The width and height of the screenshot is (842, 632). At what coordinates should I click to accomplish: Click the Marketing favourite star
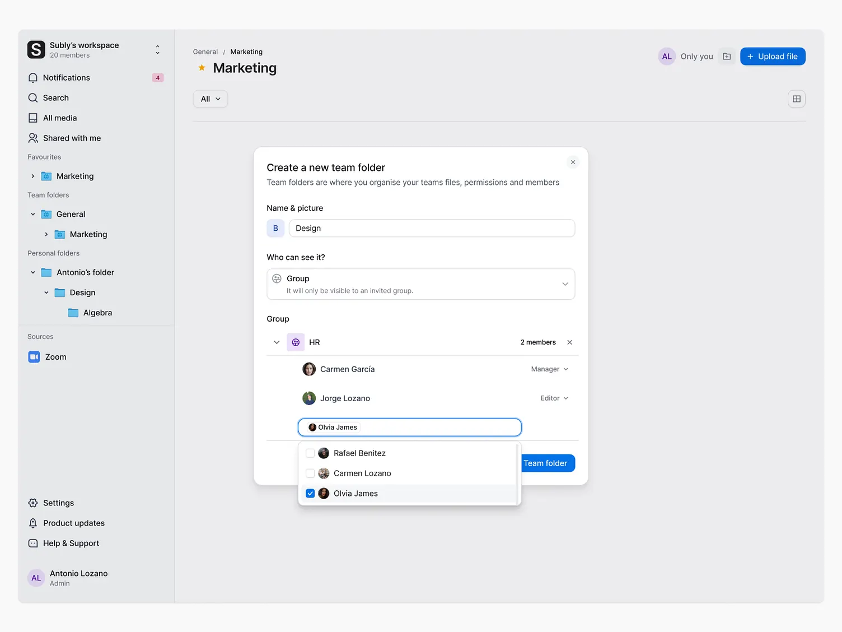coord(201,67)
